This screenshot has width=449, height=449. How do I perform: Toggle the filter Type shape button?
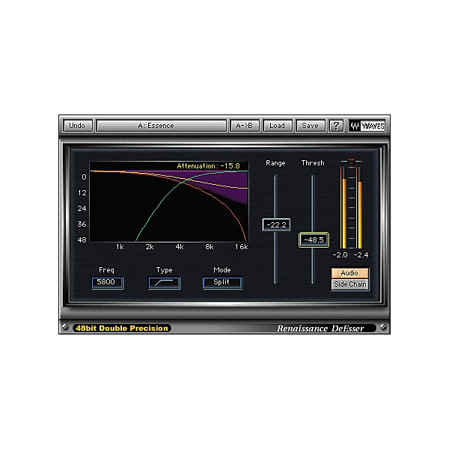point(164,283)
